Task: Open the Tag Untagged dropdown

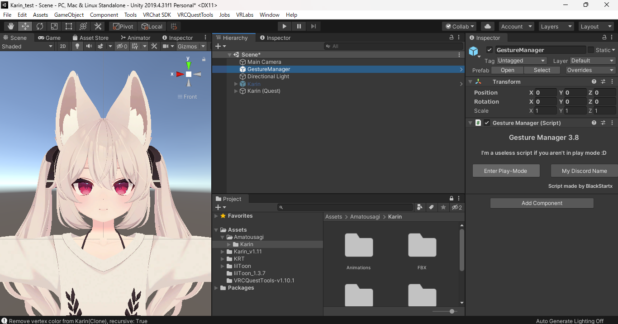Action: tap(522, 61)
